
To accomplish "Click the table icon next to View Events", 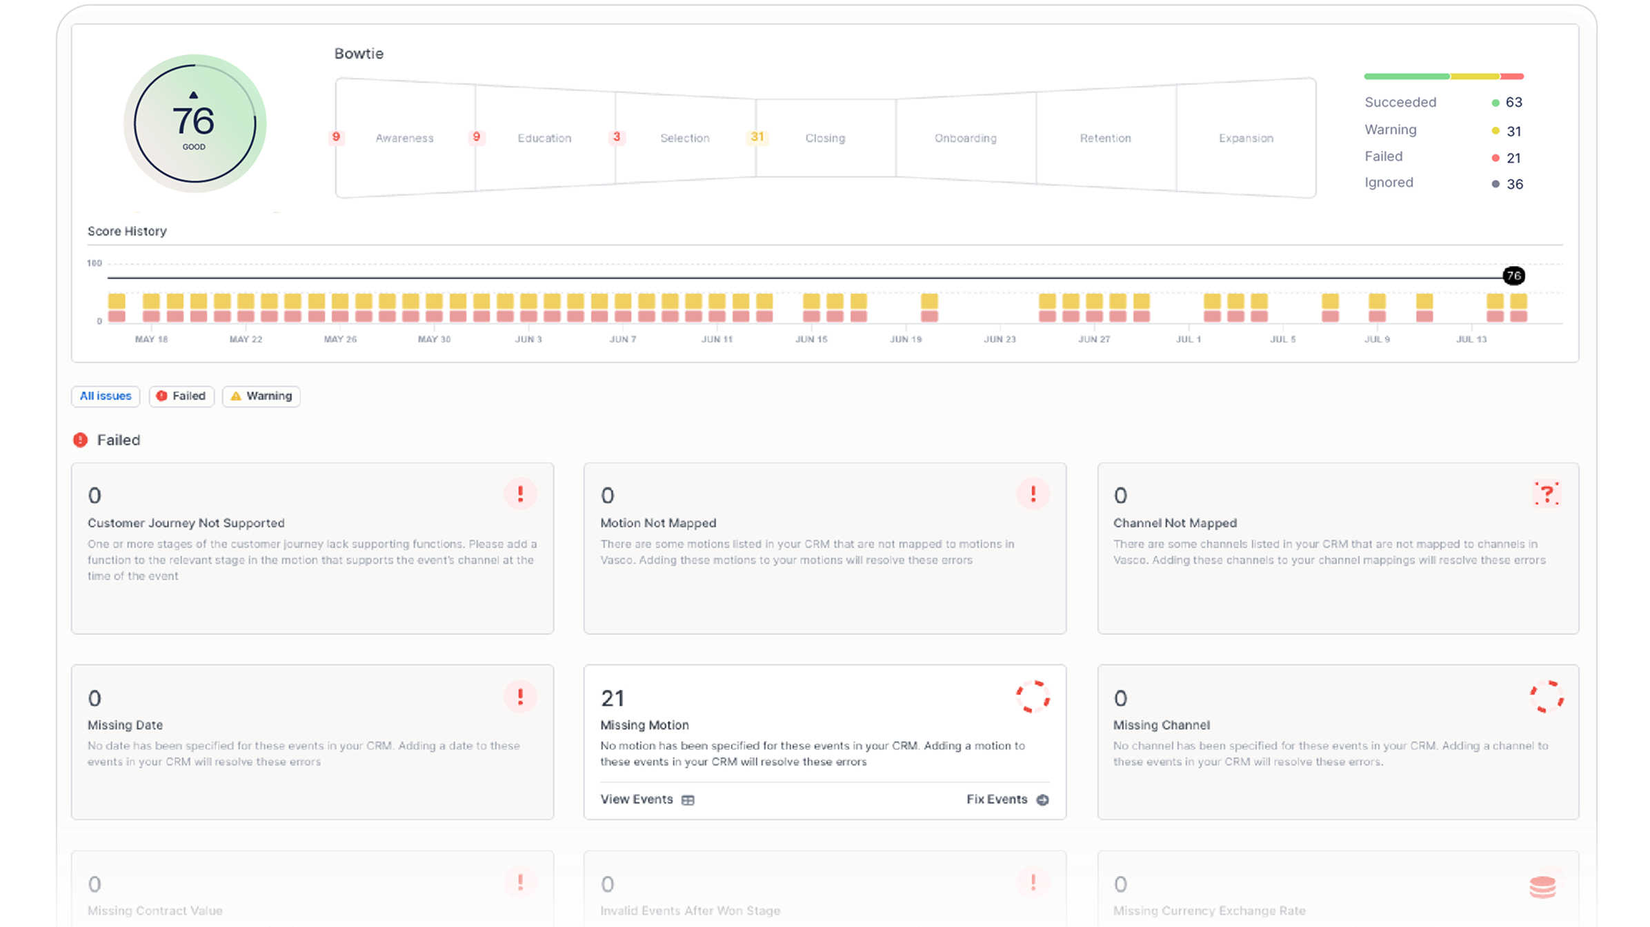I will pyautogui.click(x=688, y=800).
